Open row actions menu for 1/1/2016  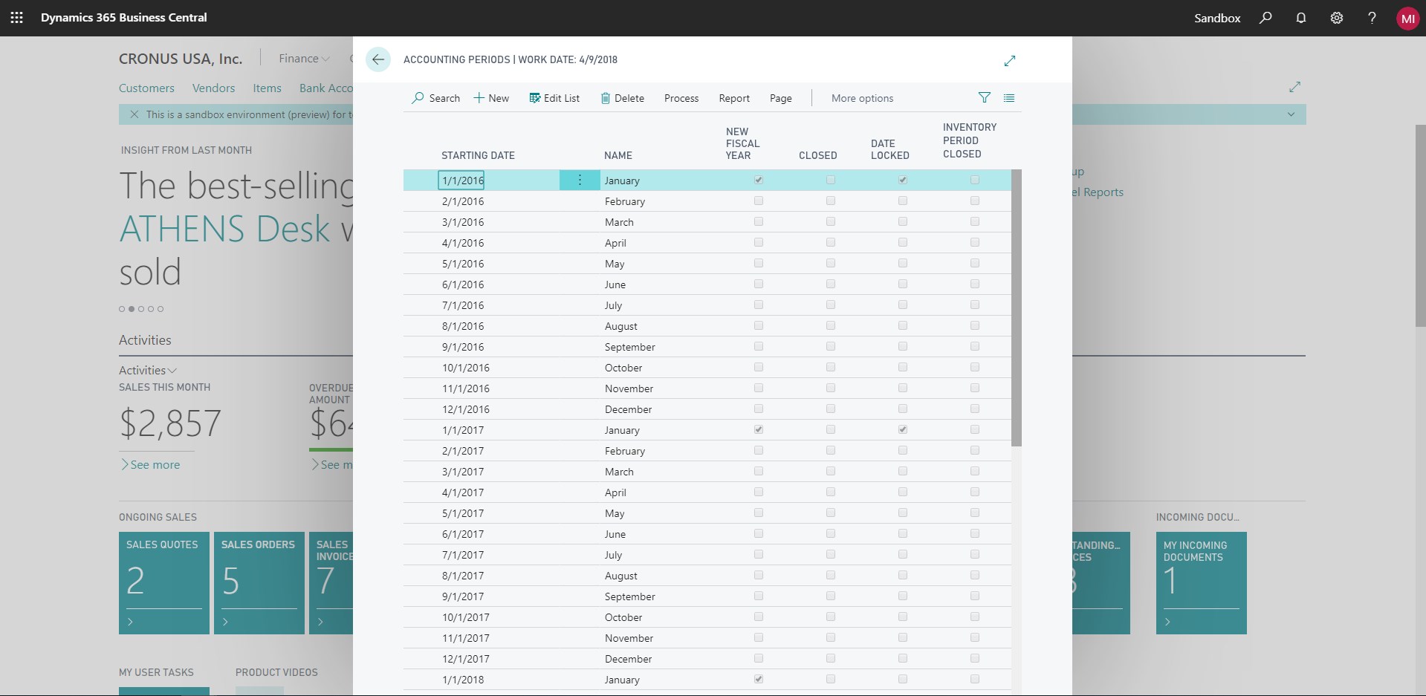tap(580, 180)
